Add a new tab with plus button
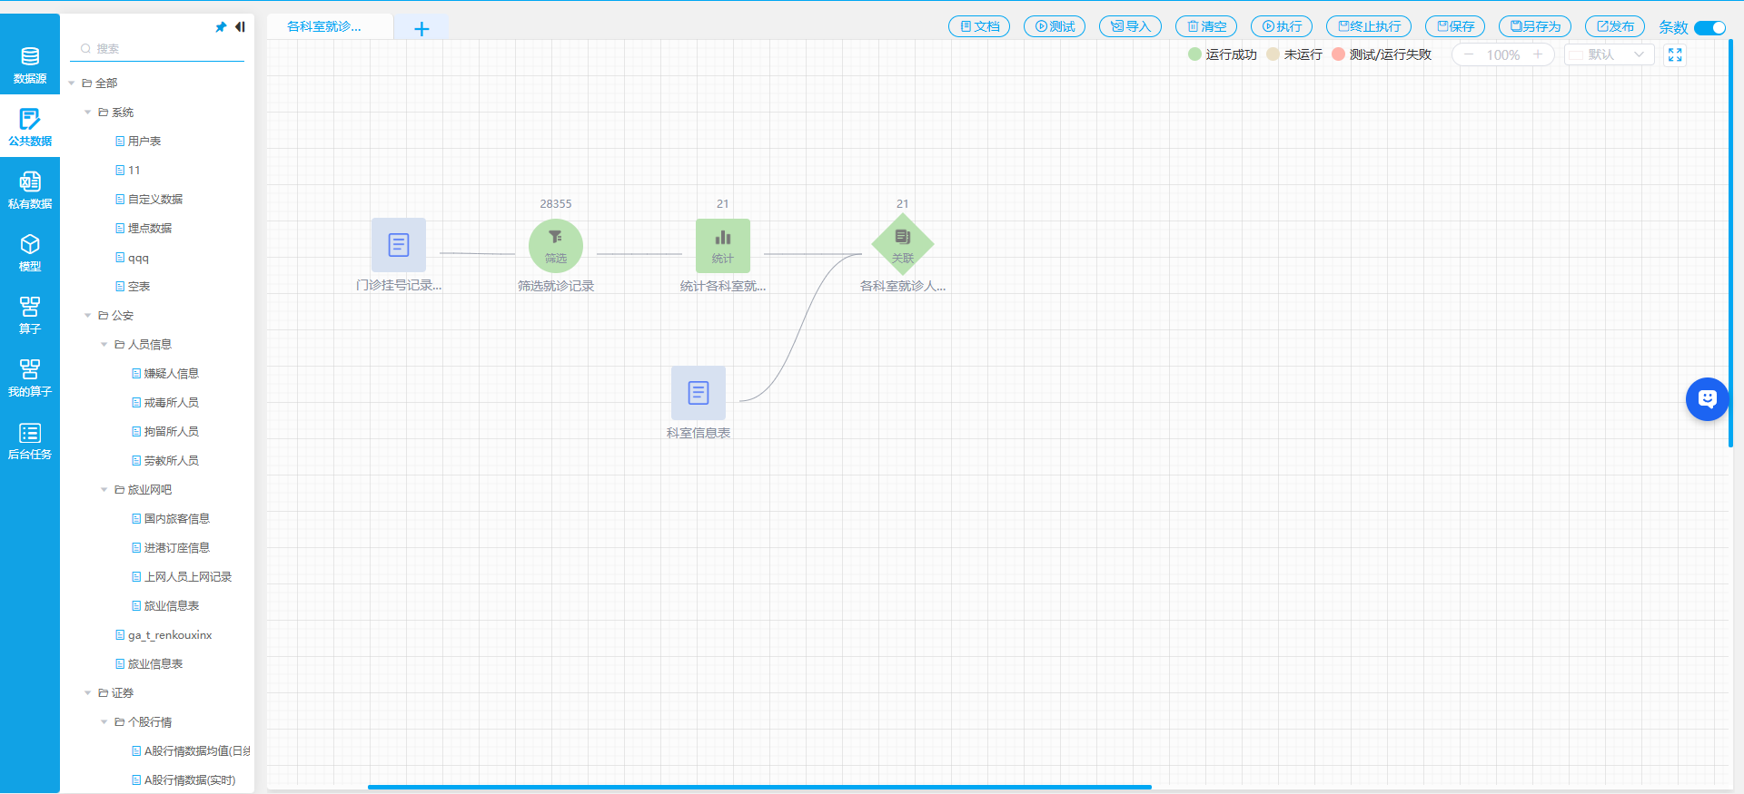This screenshot has height=794, width=1744. [x=421, y=29]
